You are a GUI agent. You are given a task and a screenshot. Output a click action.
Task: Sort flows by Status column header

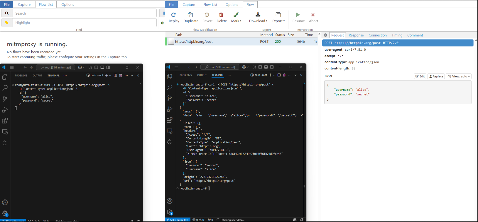(x=280, y=35)
